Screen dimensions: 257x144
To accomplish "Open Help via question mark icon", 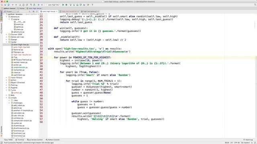I will (x=92, y=5).
